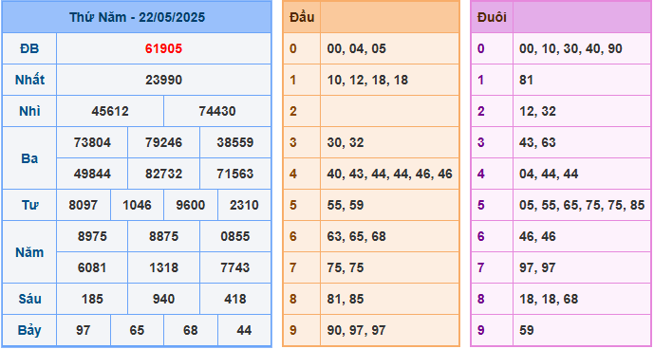Viewport: 654px width, 349px height.
Task: Select third prize number 73804
Action: (x=92, y=142)
